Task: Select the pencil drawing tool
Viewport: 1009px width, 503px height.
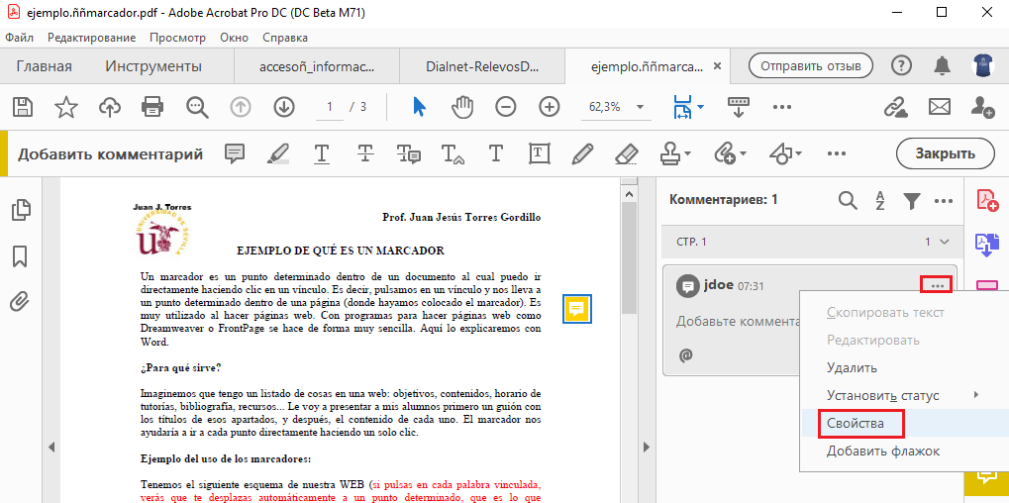Action: (x=581, y=153)
